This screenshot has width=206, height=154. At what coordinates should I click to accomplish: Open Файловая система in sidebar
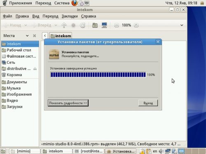[x=20, y=56]
